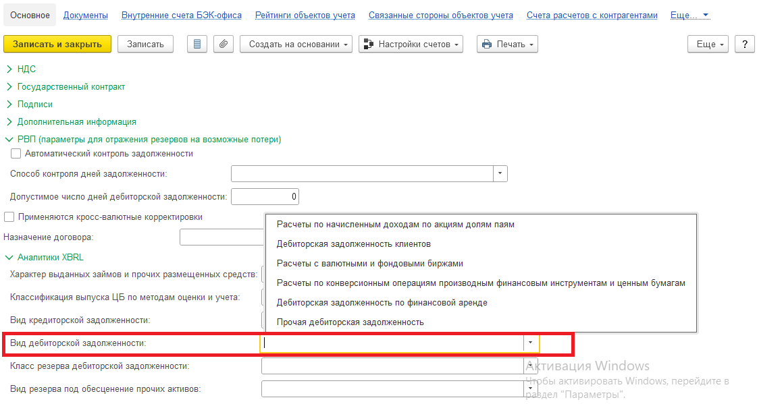Enable Автоматический контроль задолженности checkbox
Image resolution: width=757 pixels, height=404 pixels.
[16, 154]
